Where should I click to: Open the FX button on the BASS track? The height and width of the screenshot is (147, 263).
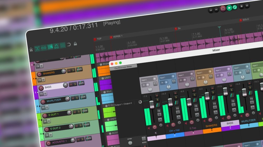[x=42, y=94]
